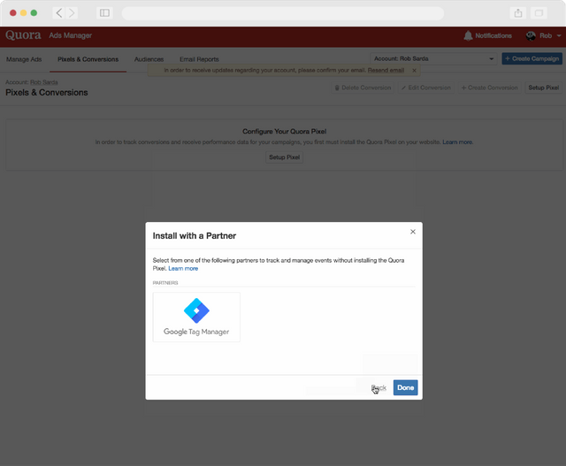
Task: Switch to Manage Ads tab
Action: [24, 59]
